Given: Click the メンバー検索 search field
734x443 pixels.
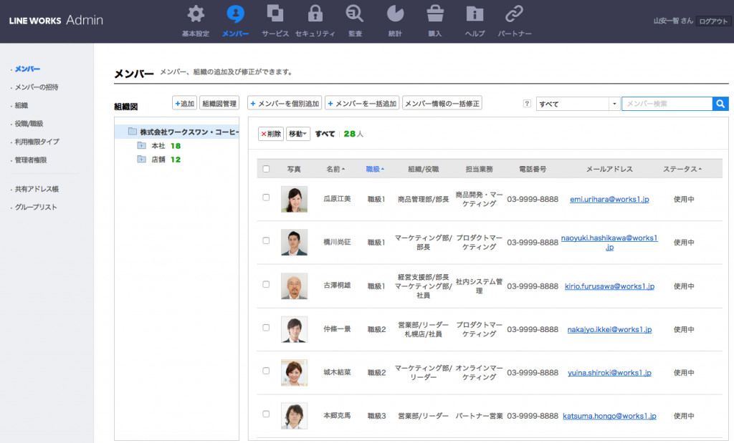Looking at the screenshot, I should (x=666, y=104).
